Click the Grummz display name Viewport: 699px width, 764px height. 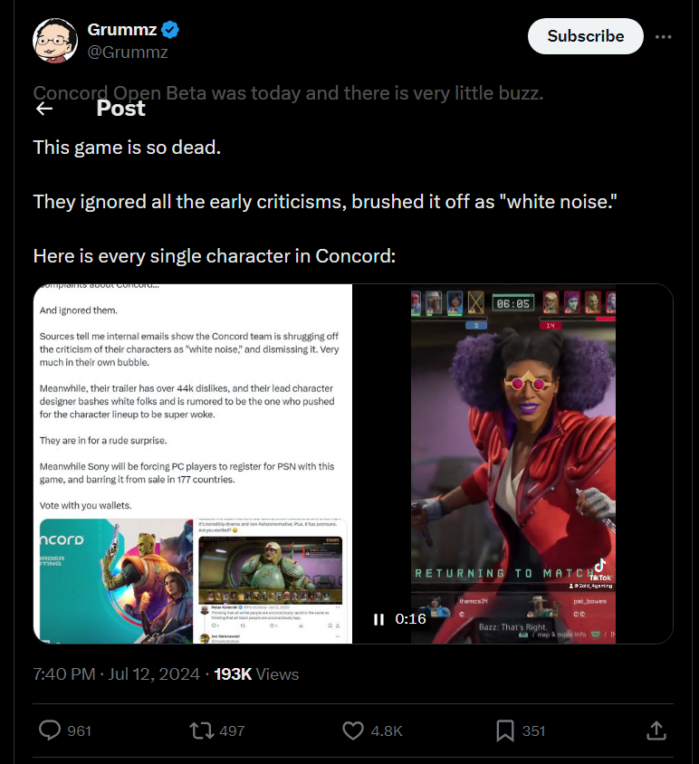pos(122,30)
